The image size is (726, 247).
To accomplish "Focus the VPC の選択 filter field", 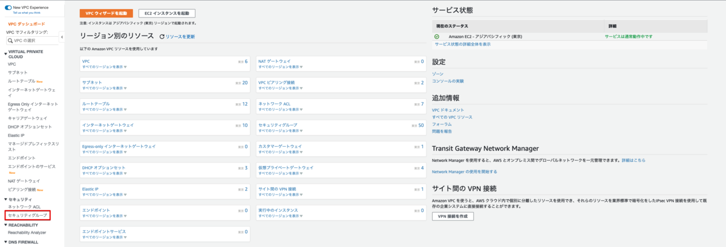I will point(32,40).
